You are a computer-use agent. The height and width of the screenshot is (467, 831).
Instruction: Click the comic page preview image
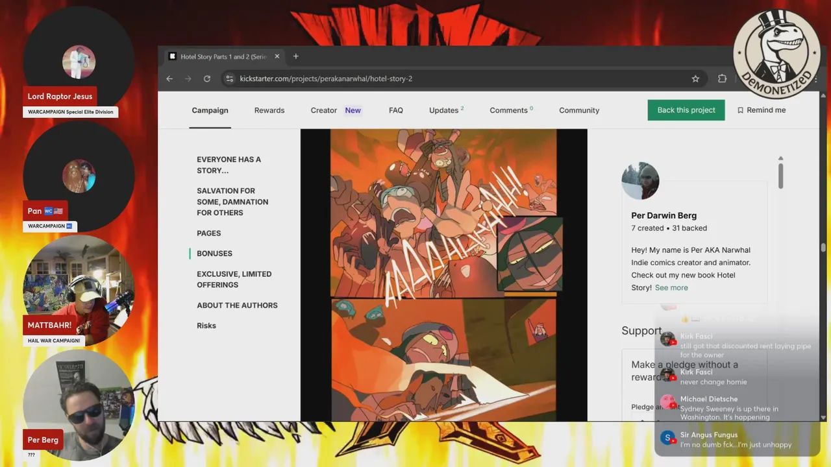tap(443, 275)
